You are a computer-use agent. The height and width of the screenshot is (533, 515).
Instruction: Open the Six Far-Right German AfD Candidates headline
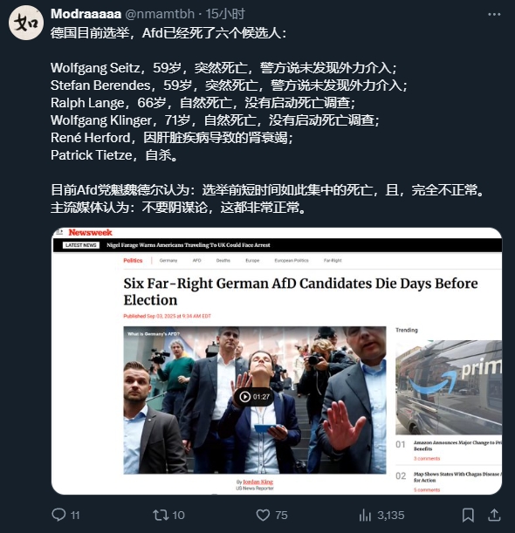[300, 291]
